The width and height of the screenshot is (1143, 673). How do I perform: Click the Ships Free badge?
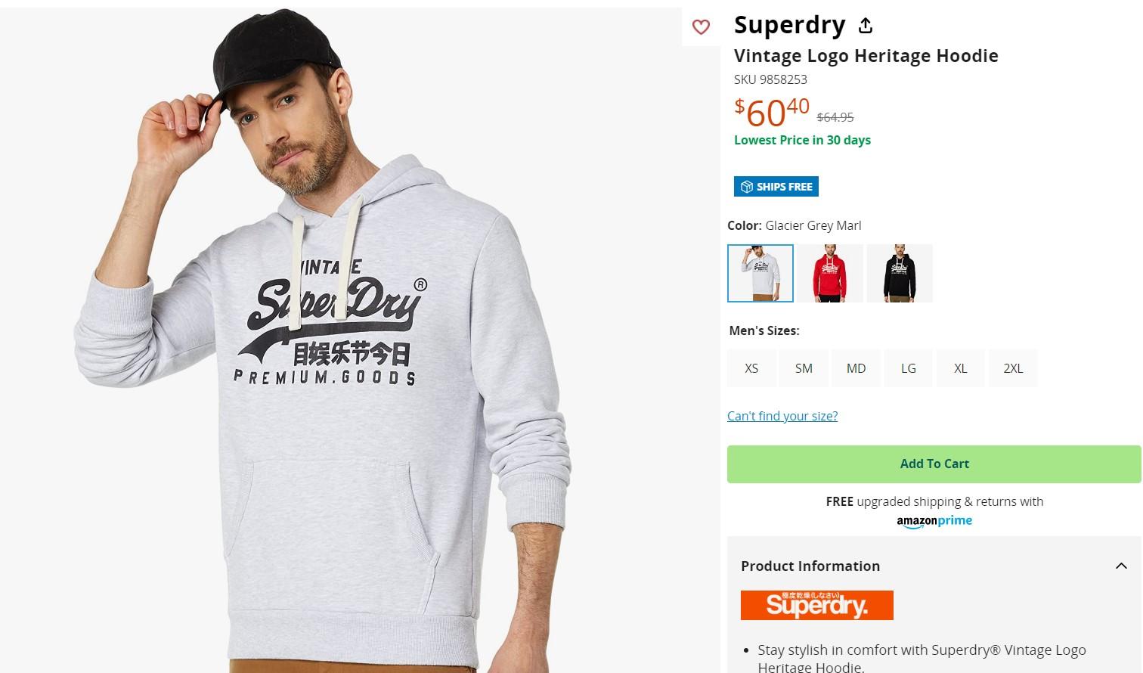pos(776,187)
